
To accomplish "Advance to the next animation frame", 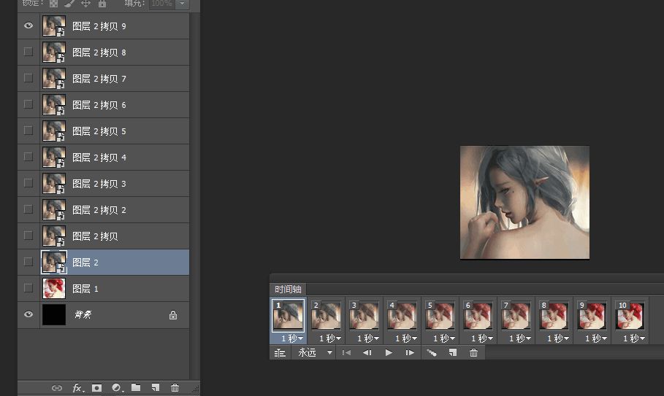I will point(410,352).
